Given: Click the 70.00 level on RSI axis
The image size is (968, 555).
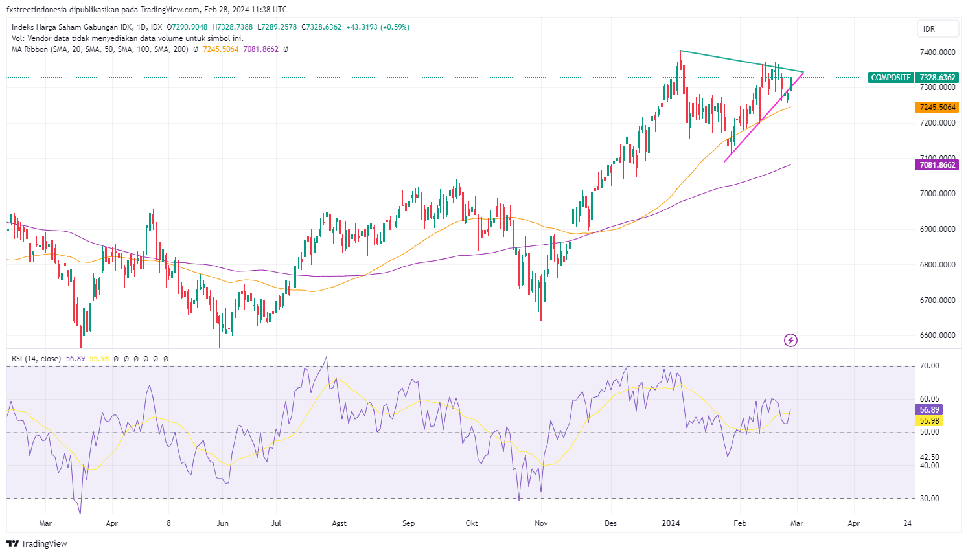Looking at the screenshot, I should click(x=930, y=366).
